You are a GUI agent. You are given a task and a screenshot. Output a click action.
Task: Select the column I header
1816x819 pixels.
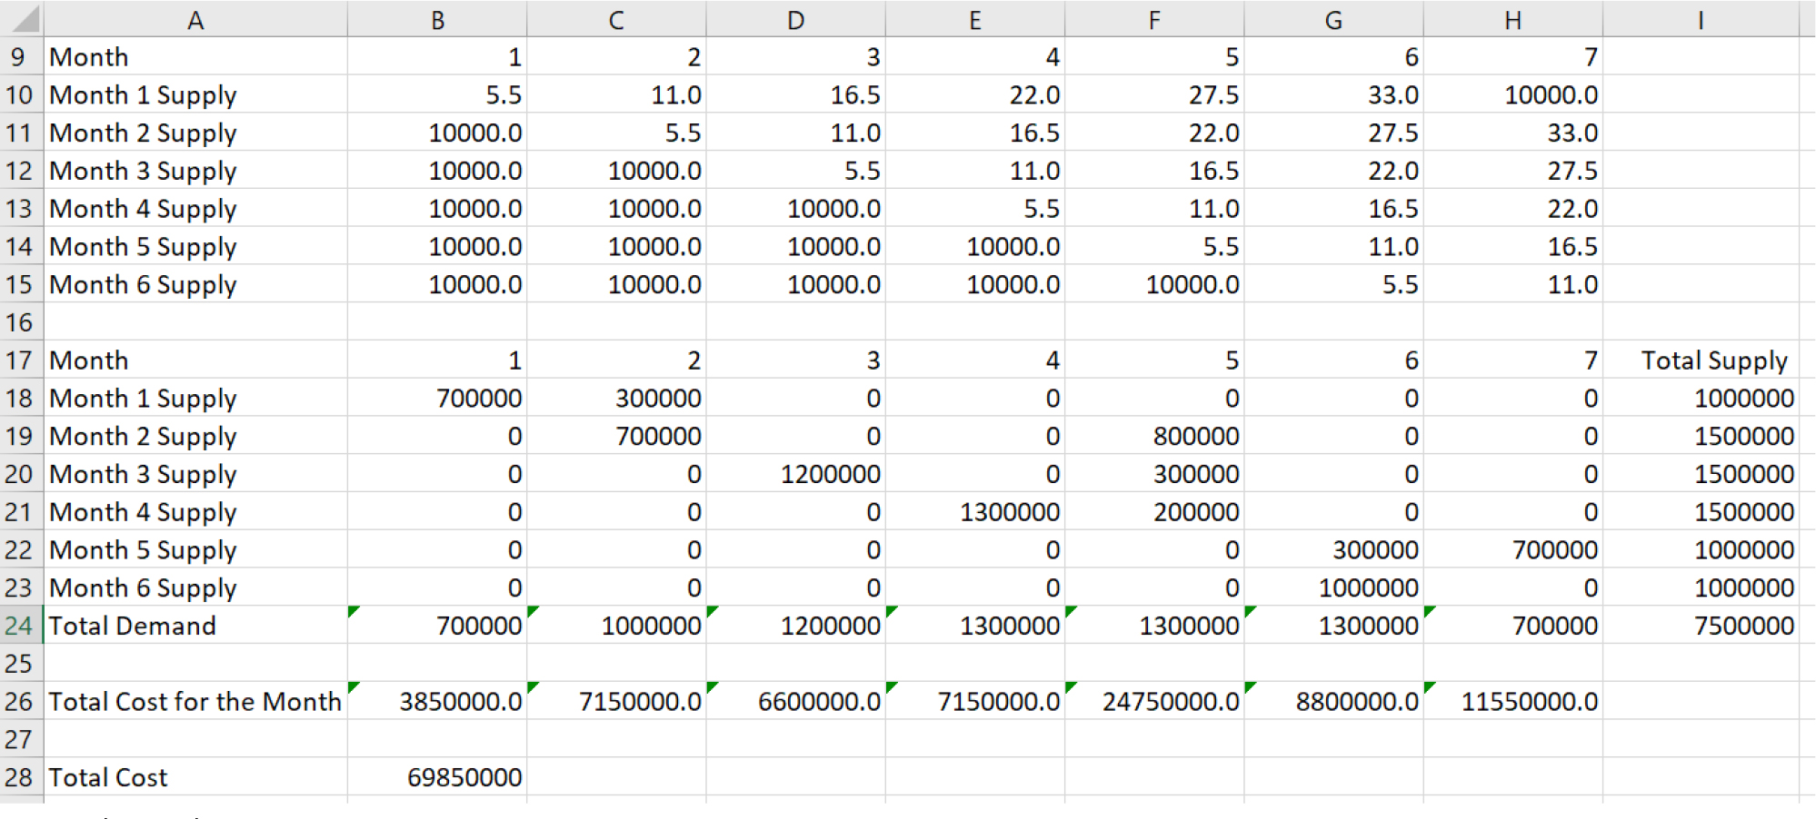tap(1700, 19)
